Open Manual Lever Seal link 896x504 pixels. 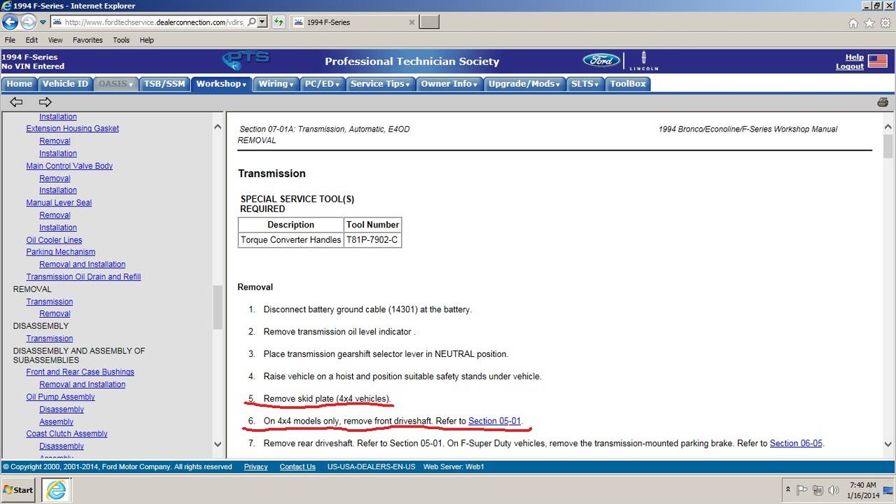tap(59, 203)
